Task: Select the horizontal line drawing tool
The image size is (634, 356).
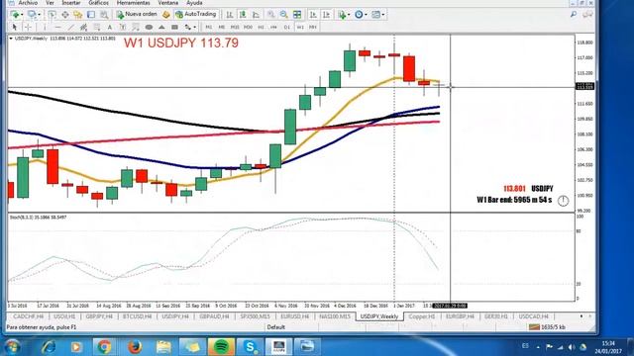Action: click(57, 27)
